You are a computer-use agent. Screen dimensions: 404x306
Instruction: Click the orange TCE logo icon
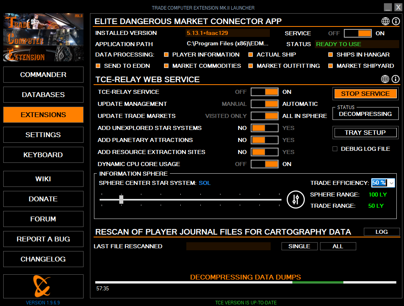coord(42,286)
